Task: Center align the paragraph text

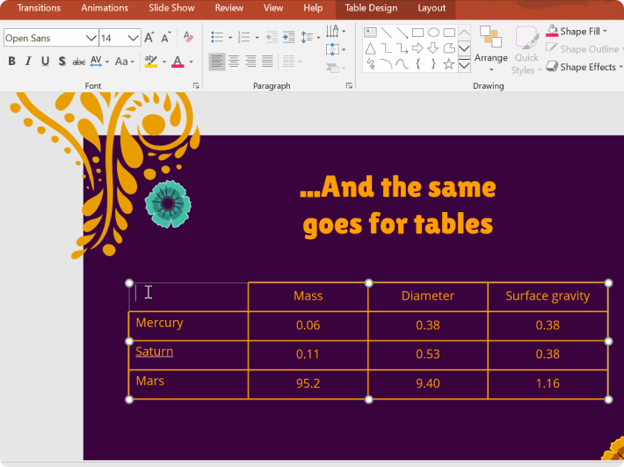Action: pyautogui.click(x=234, y=62)
